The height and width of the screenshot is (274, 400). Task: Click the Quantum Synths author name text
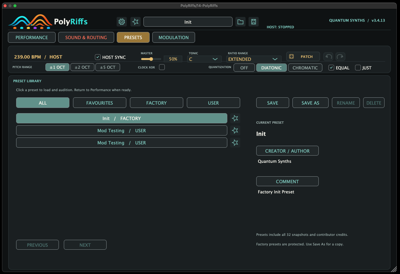click(274, 162)
